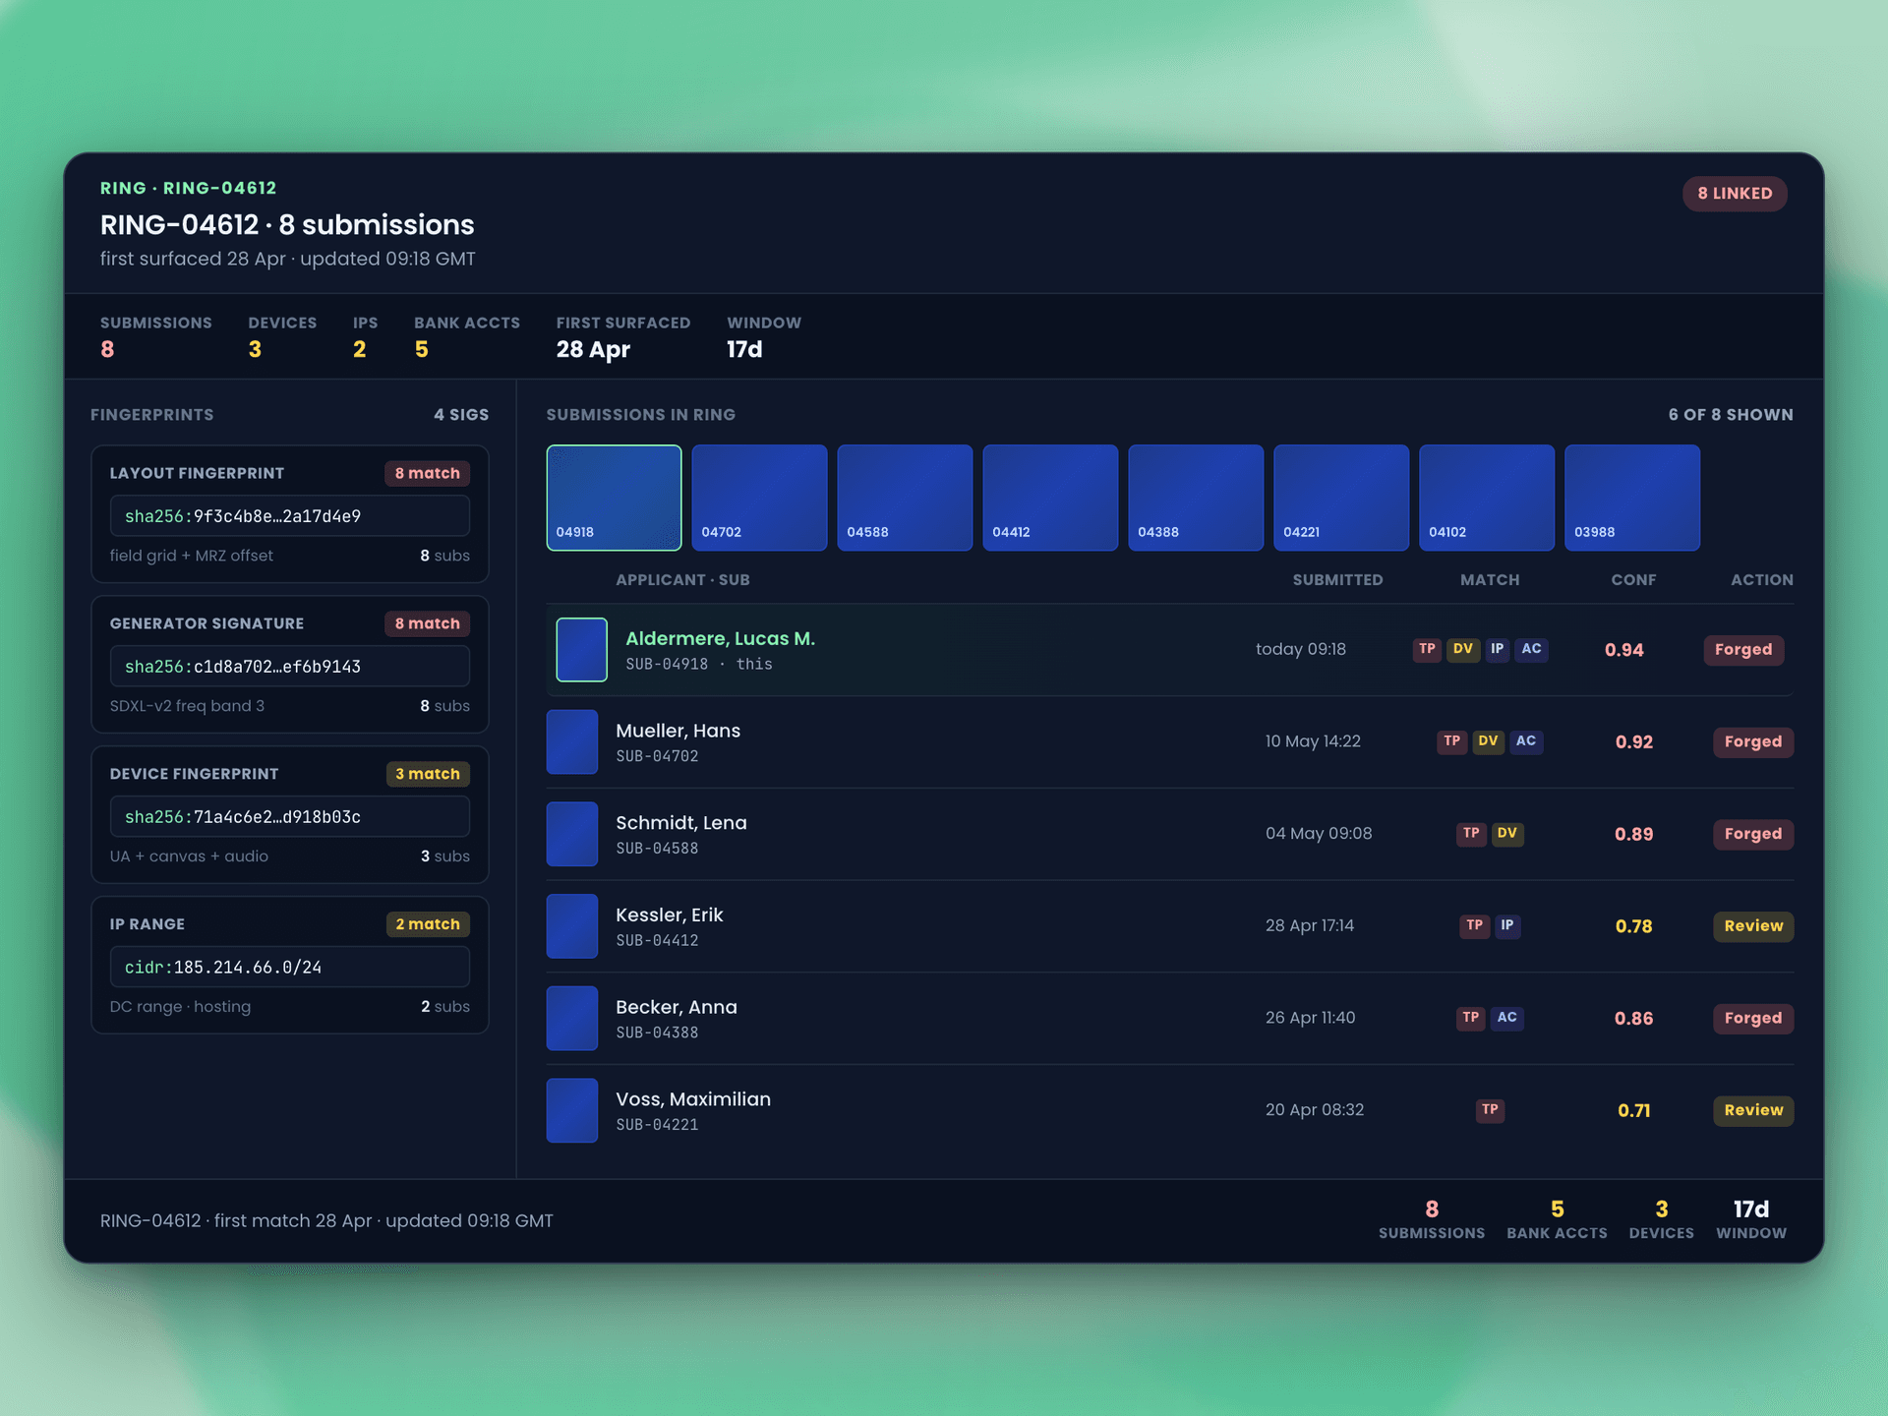Click the Review badge for Voss, Maximilian
Viewport: 1888px width, 1416px height.
1752,1110
